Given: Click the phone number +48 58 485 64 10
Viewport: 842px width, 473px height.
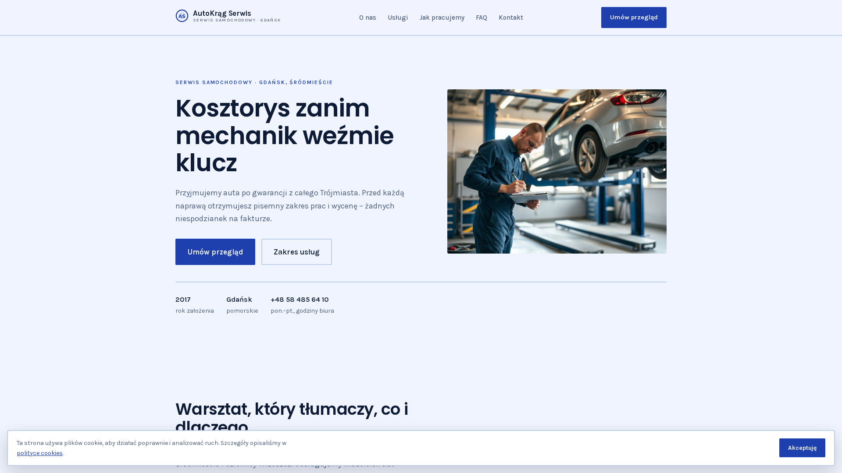Looking at the screenshot, I should (x=300, y=300).
